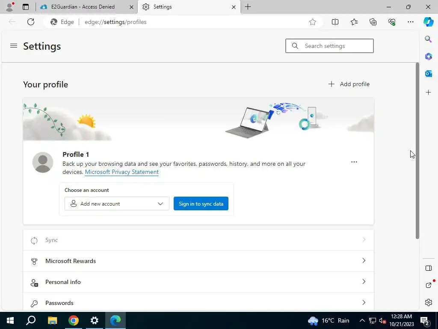Open link in external window sidebar icon
The width and height of the screenshot is (438, 329).
(x=429, y=285)
